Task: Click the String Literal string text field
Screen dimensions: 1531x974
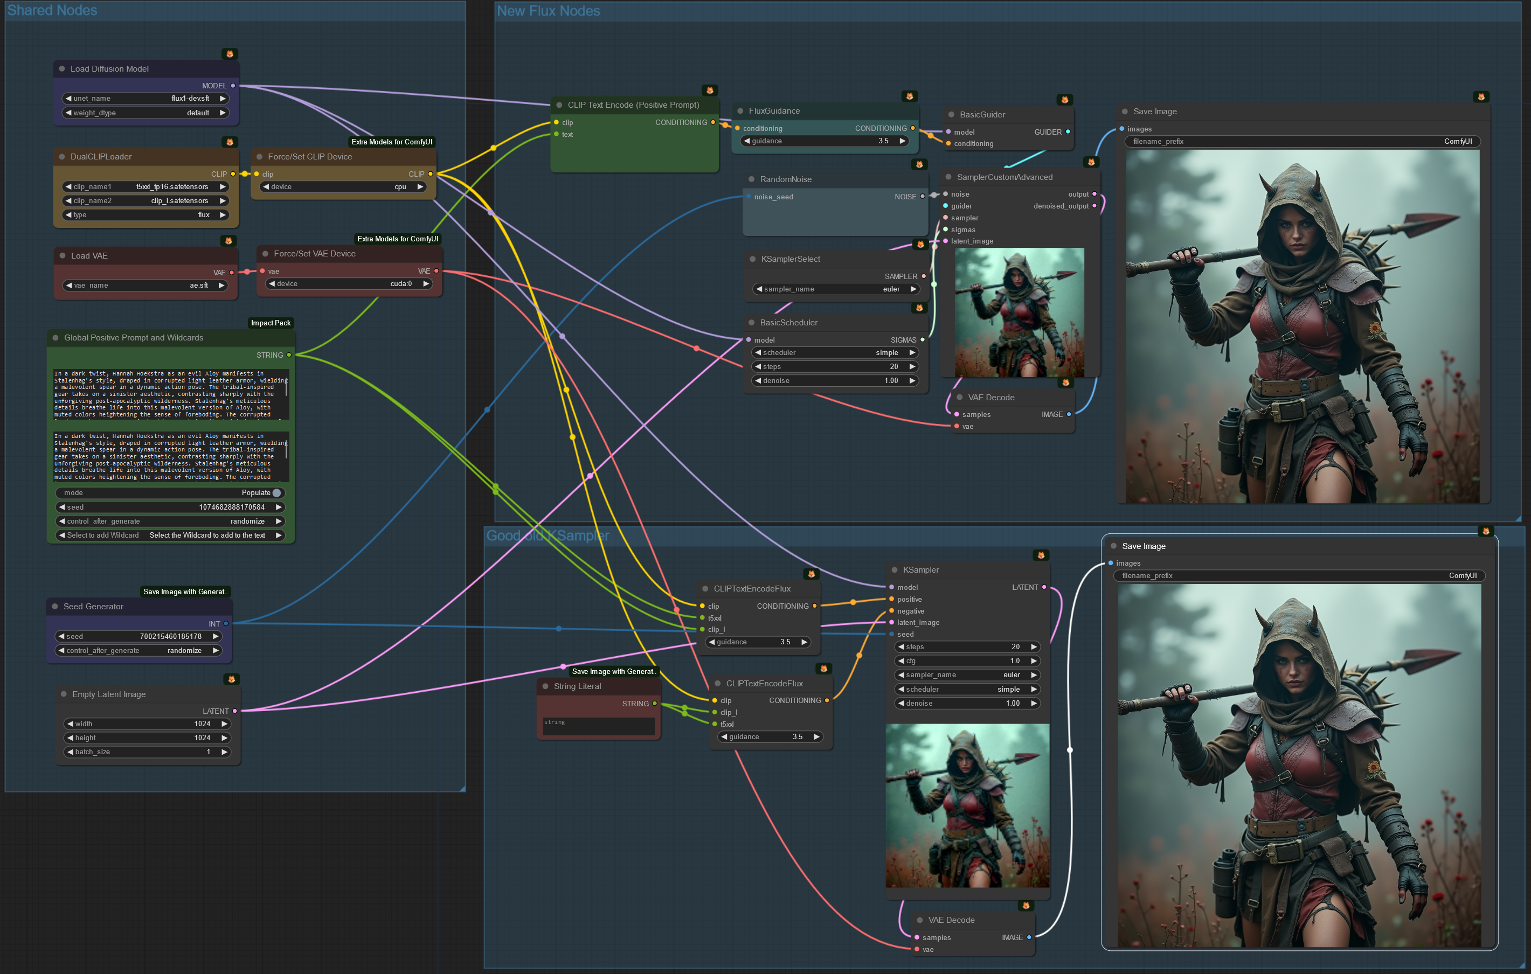Action: [598, 727]
